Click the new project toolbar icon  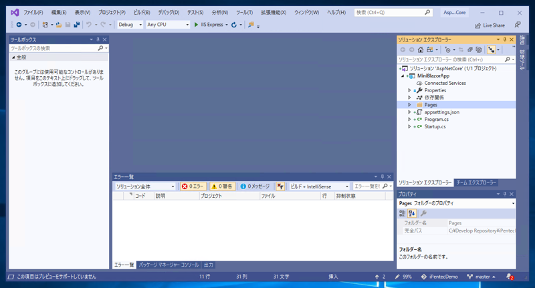(x=45, y=25)
